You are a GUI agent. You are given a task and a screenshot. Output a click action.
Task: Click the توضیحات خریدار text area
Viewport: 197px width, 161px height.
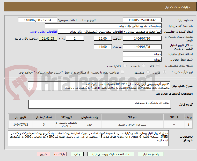[x=88, y=138]
